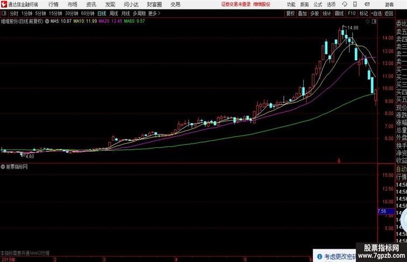
Task: Open the 发现 menu
Action: (110, 4)
